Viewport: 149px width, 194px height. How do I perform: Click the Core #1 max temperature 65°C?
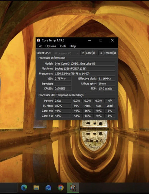88,116
